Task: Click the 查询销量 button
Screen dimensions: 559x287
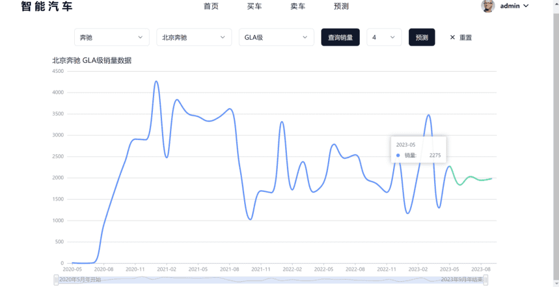Action: [x=341, y=37]
